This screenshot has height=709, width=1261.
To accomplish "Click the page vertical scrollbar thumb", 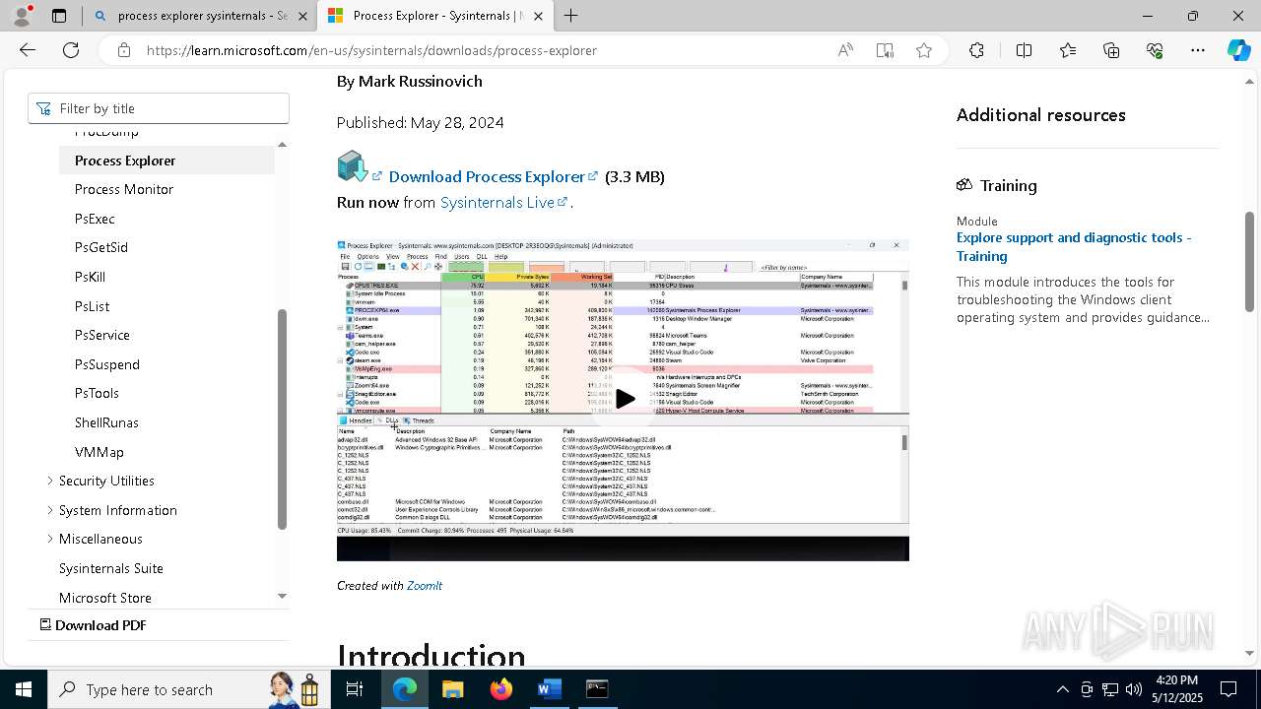I will tap(1249, 261).
